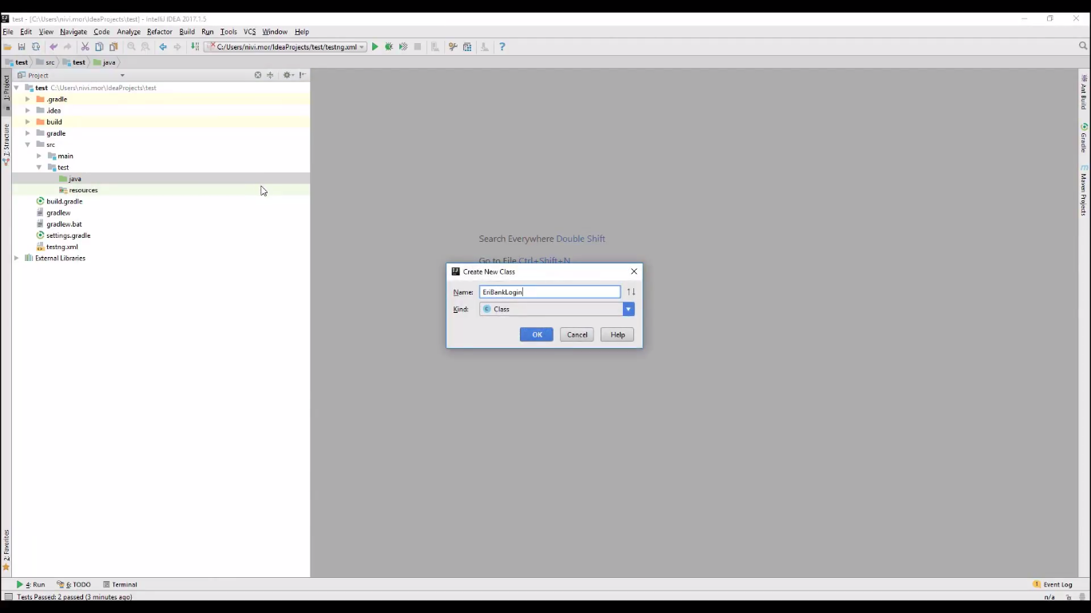Click the up-down arrows beside Name field
The width and height of the screenshot is (1091, 613).
[x=631, y=292]
